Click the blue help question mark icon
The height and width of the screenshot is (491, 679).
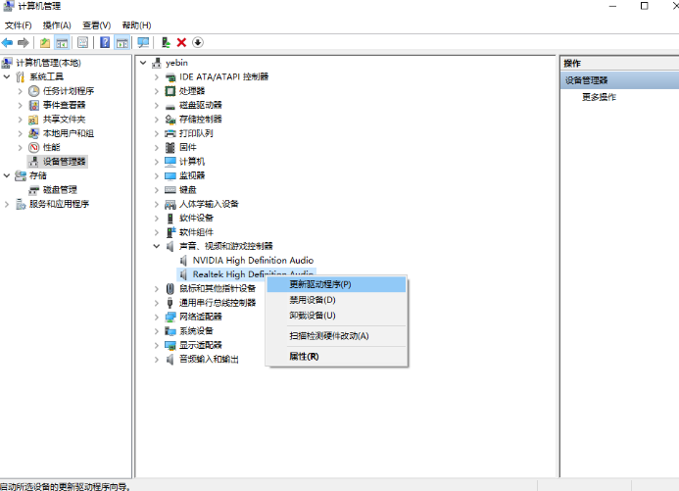point(105,43)
